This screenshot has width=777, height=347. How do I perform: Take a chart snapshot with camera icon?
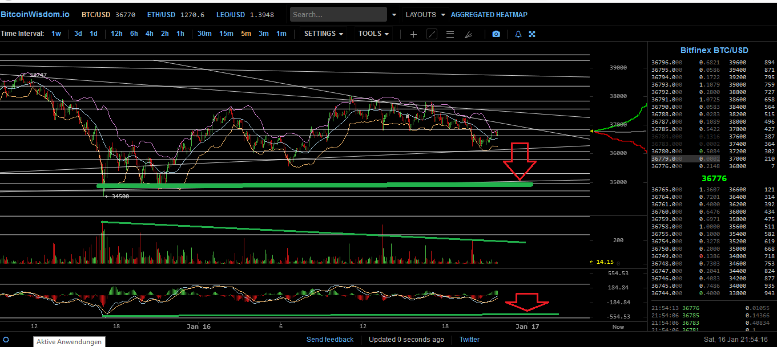[x=496, y=34]
